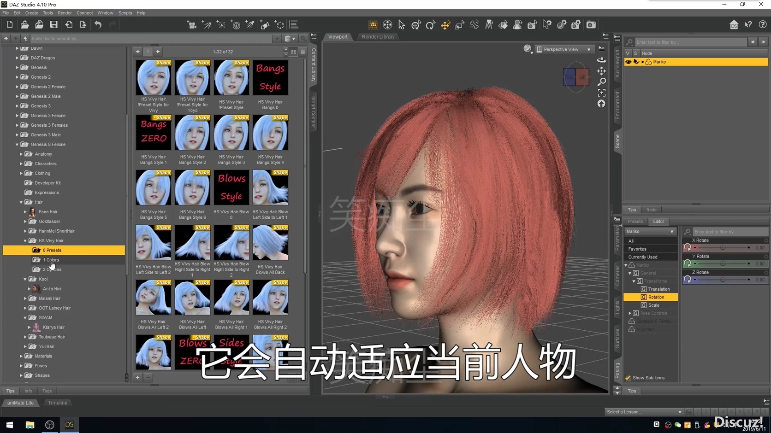This screenshot has height=433, width=771.
Task: Open the Smart Content side tab
Action: [x=314, y=112]
